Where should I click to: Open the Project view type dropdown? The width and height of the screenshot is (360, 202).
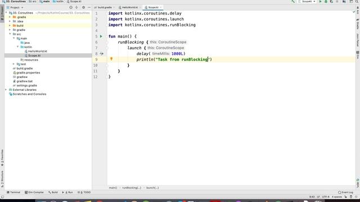(15, 7)
